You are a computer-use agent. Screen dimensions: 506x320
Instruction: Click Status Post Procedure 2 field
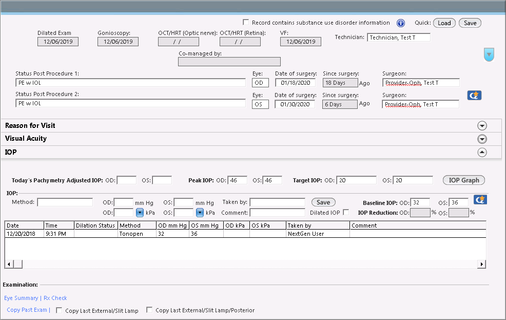point(131,103)
